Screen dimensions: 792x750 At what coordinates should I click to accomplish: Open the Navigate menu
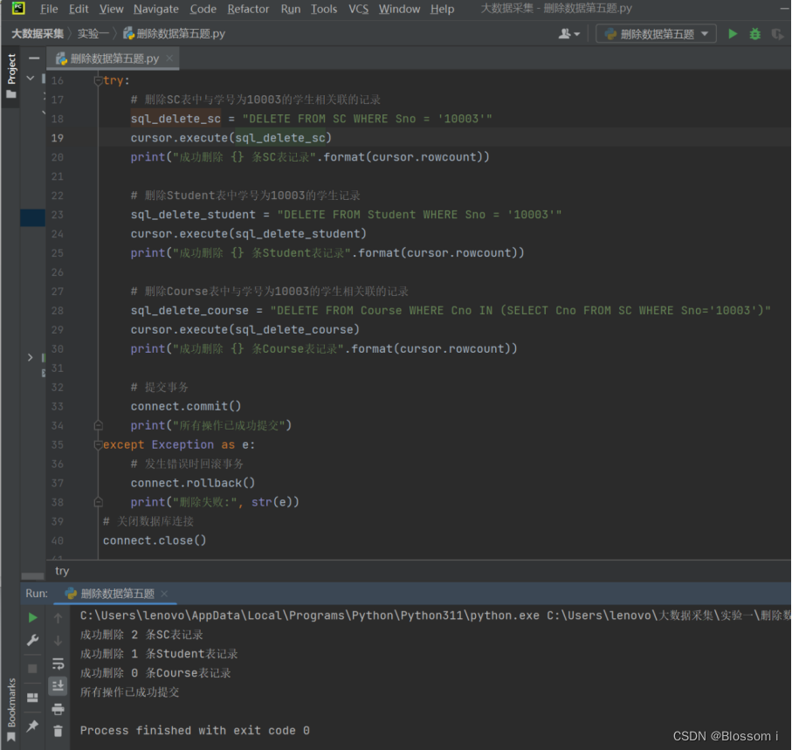click(x=156, y=9)
